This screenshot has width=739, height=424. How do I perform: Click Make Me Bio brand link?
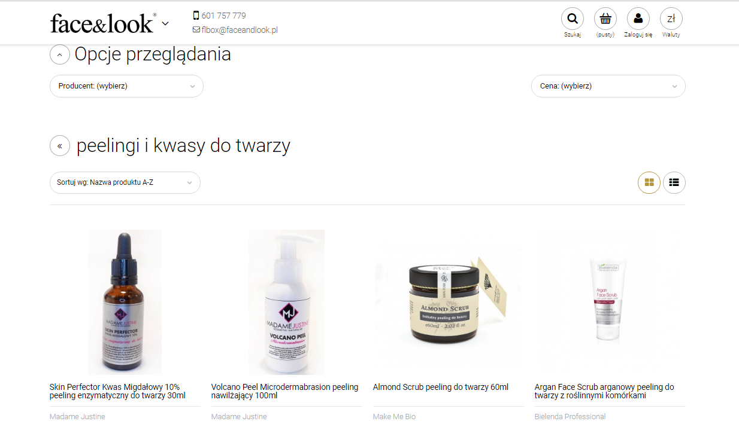coord(394,416)
